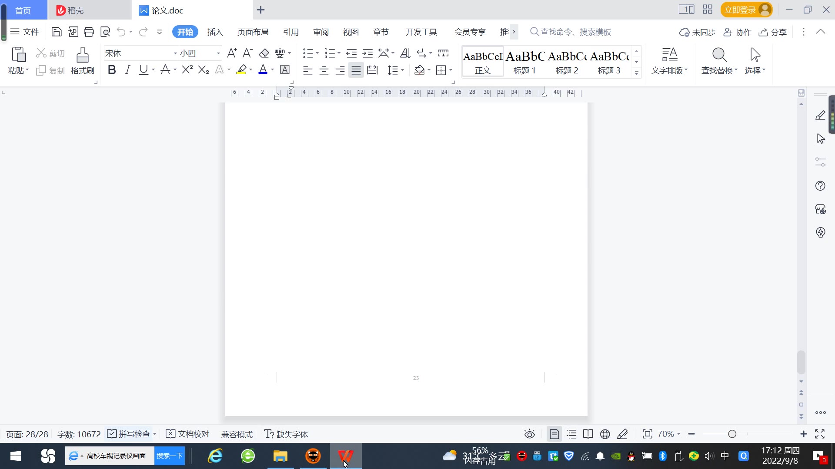This screenshot has width=835, height=469.
Task: Toggle italic formatting
Action: click(x=127, y=70)
